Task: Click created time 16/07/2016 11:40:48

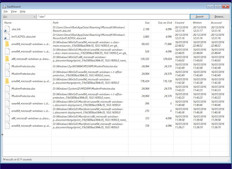Action: (182, 103)
